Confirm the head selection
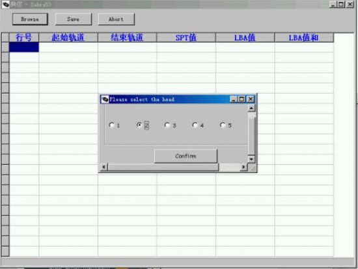 point(186,156)
